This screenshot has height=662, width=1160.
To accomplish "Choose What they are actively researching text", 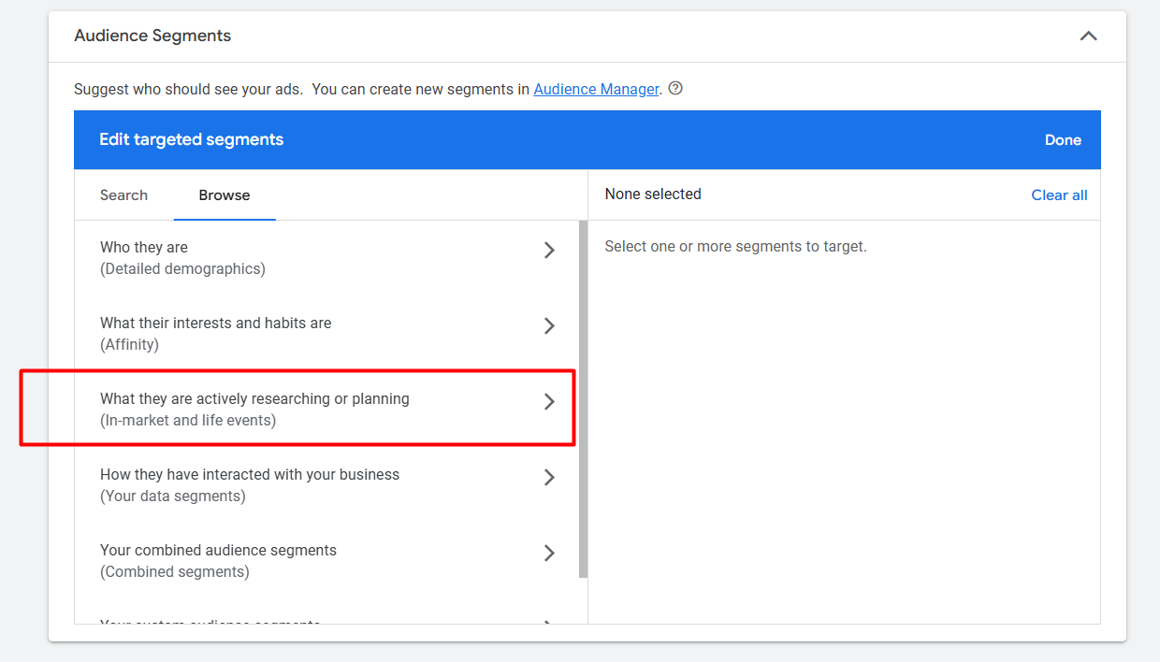I will click(x=254, y=399).
